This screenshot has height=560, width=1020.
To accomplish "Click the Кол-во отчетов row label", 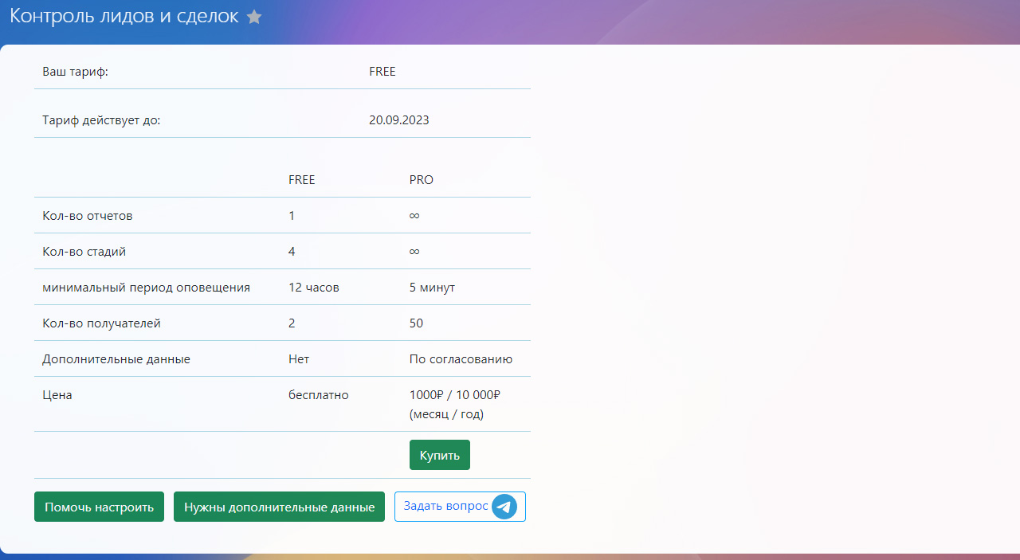I will (x=88, y=216).
